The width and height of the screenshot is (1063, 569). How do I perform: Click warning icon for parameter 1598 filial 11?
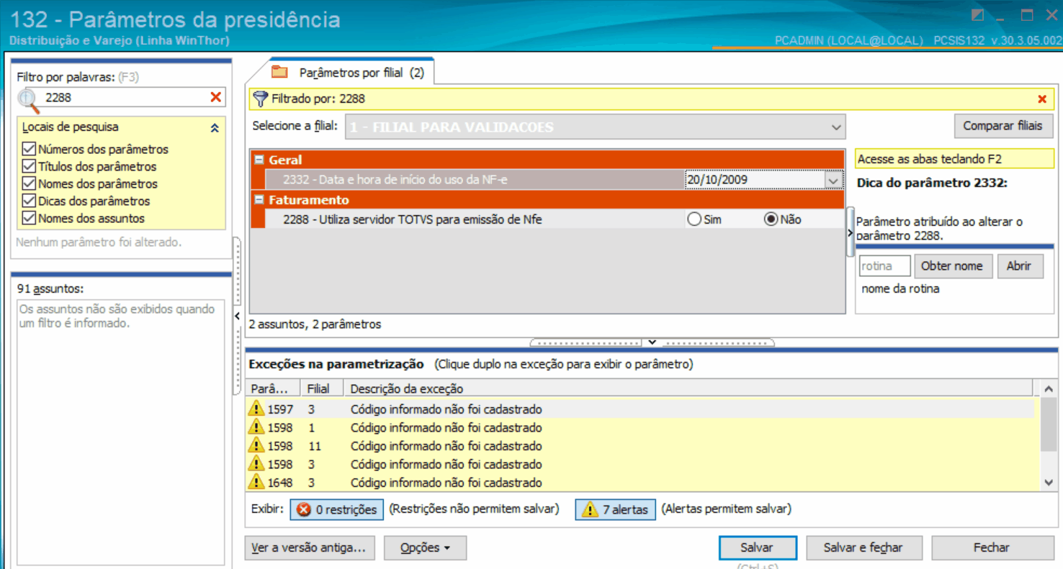(256, 445)
